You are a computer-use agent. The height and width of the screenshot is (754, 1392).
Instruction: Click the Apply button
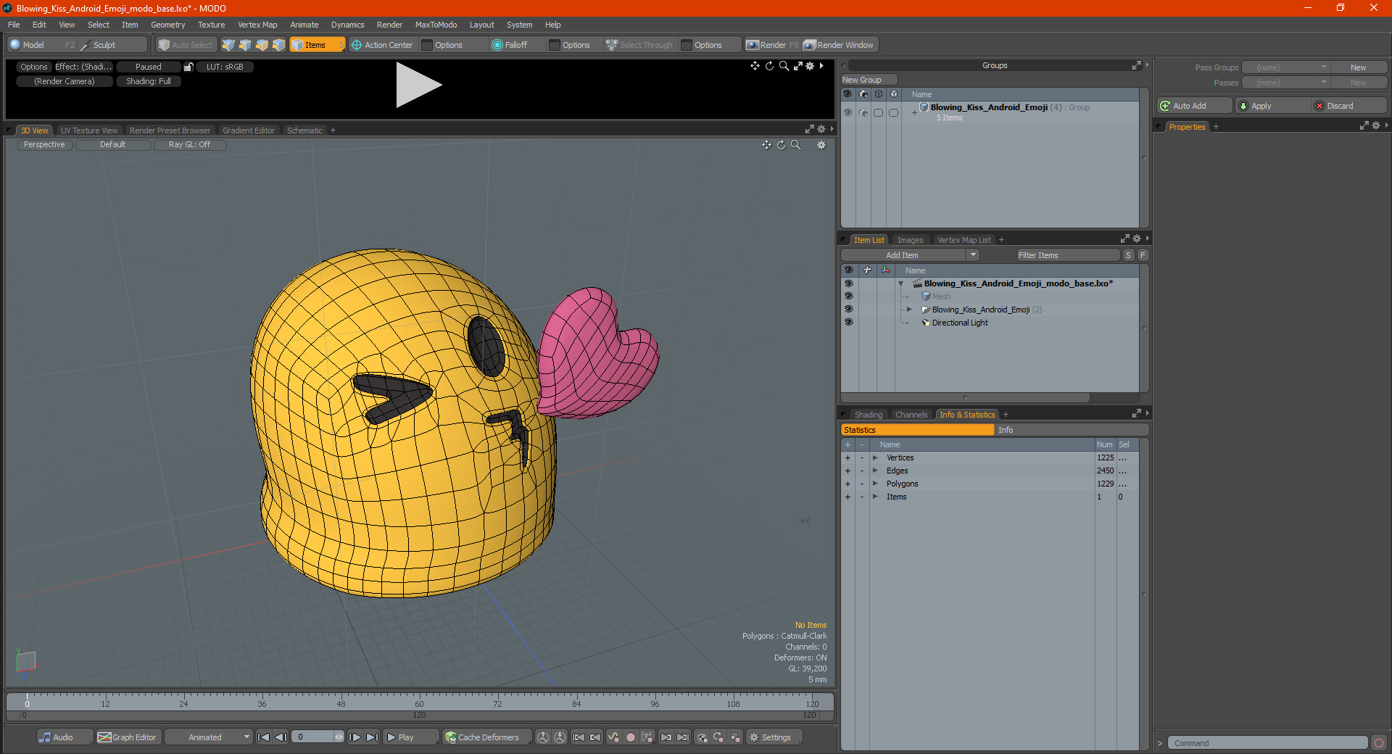tap(1273, 106)
